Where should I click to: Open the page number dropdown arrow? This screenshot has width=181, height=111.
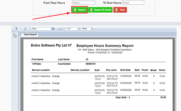tap(79, 29)
